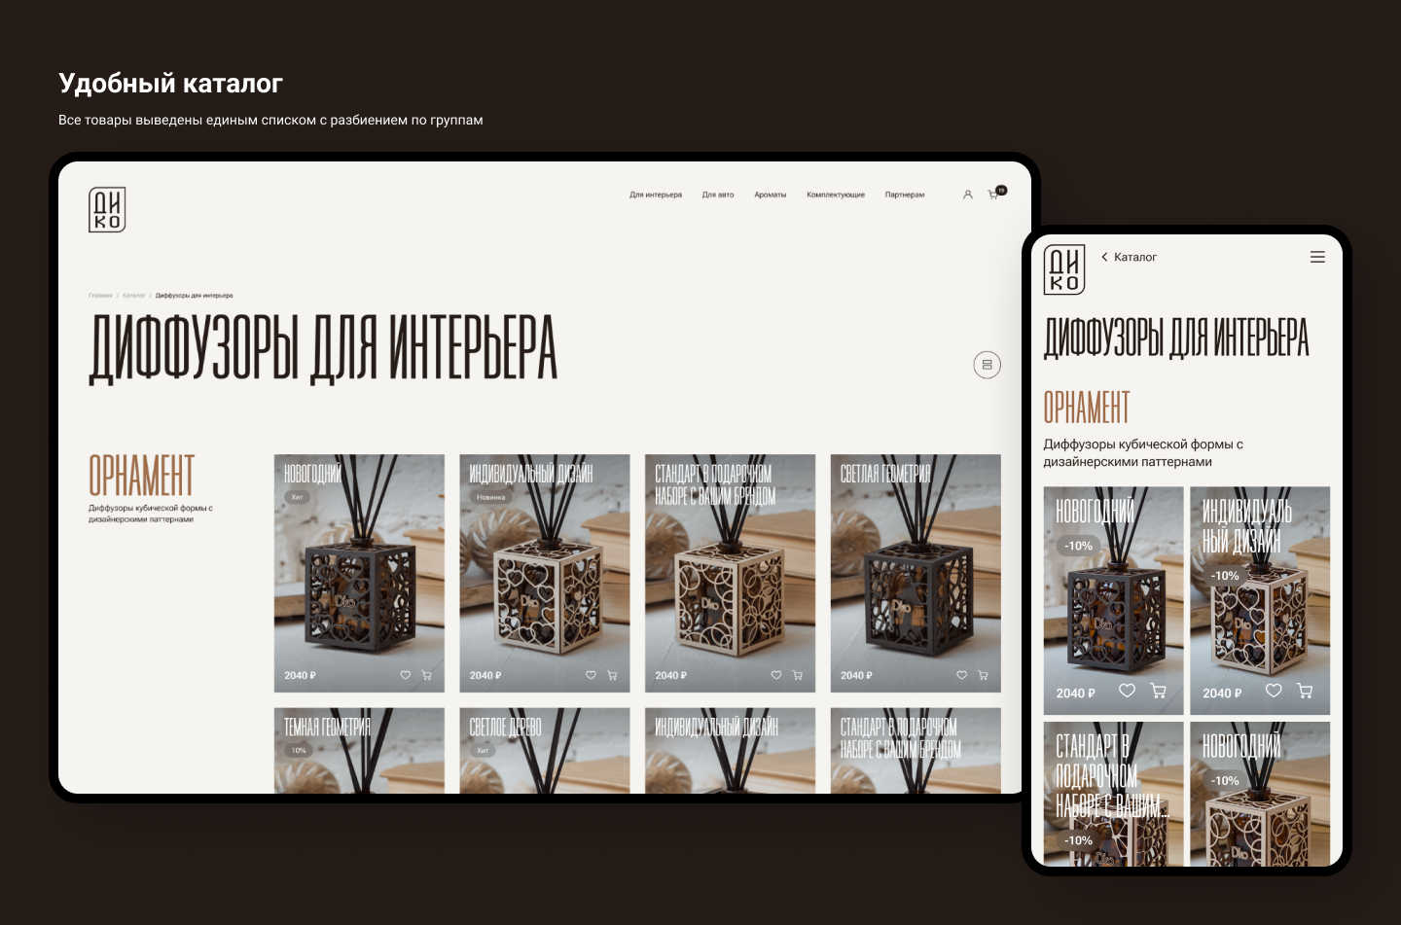1401x925 pixels.
Task: Click the -10% badge on Темная геометрия
Action: pyautogui.click(x=299, y=750)
